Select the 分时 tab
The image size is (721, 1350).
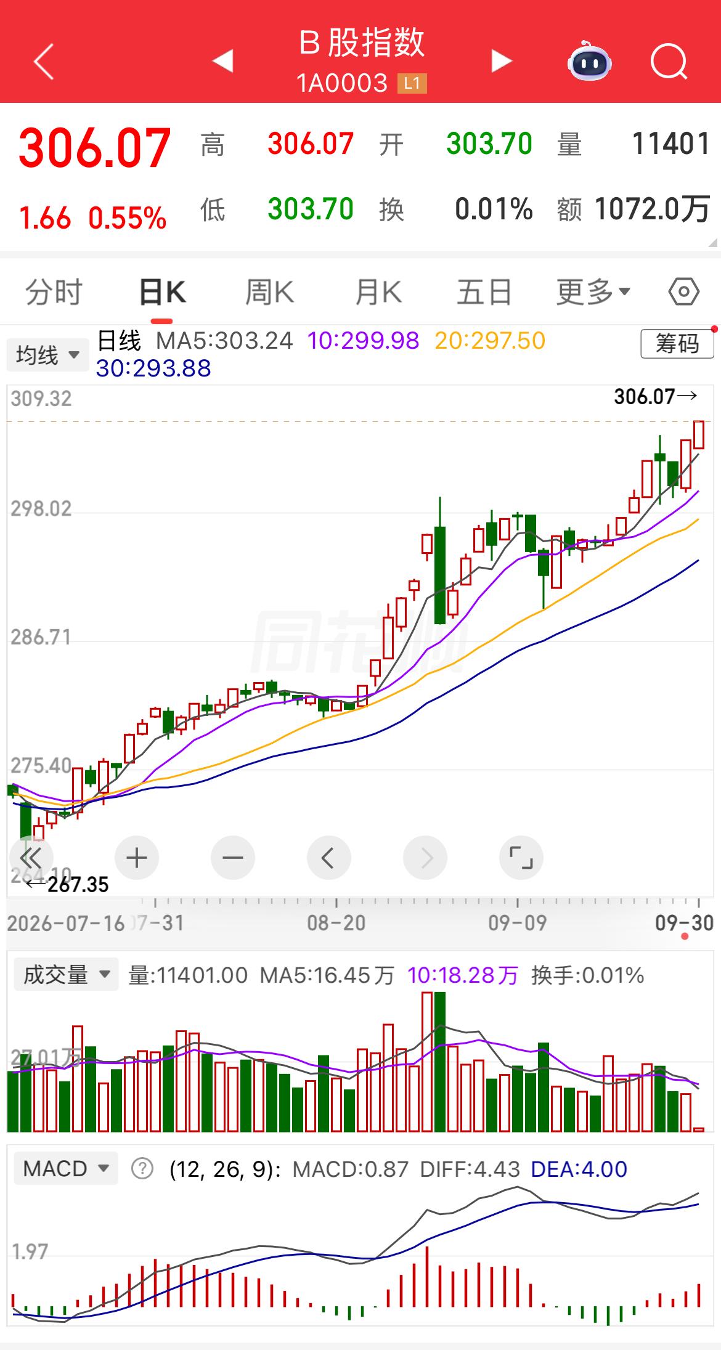pyautogui.click(x=54, y=291)
